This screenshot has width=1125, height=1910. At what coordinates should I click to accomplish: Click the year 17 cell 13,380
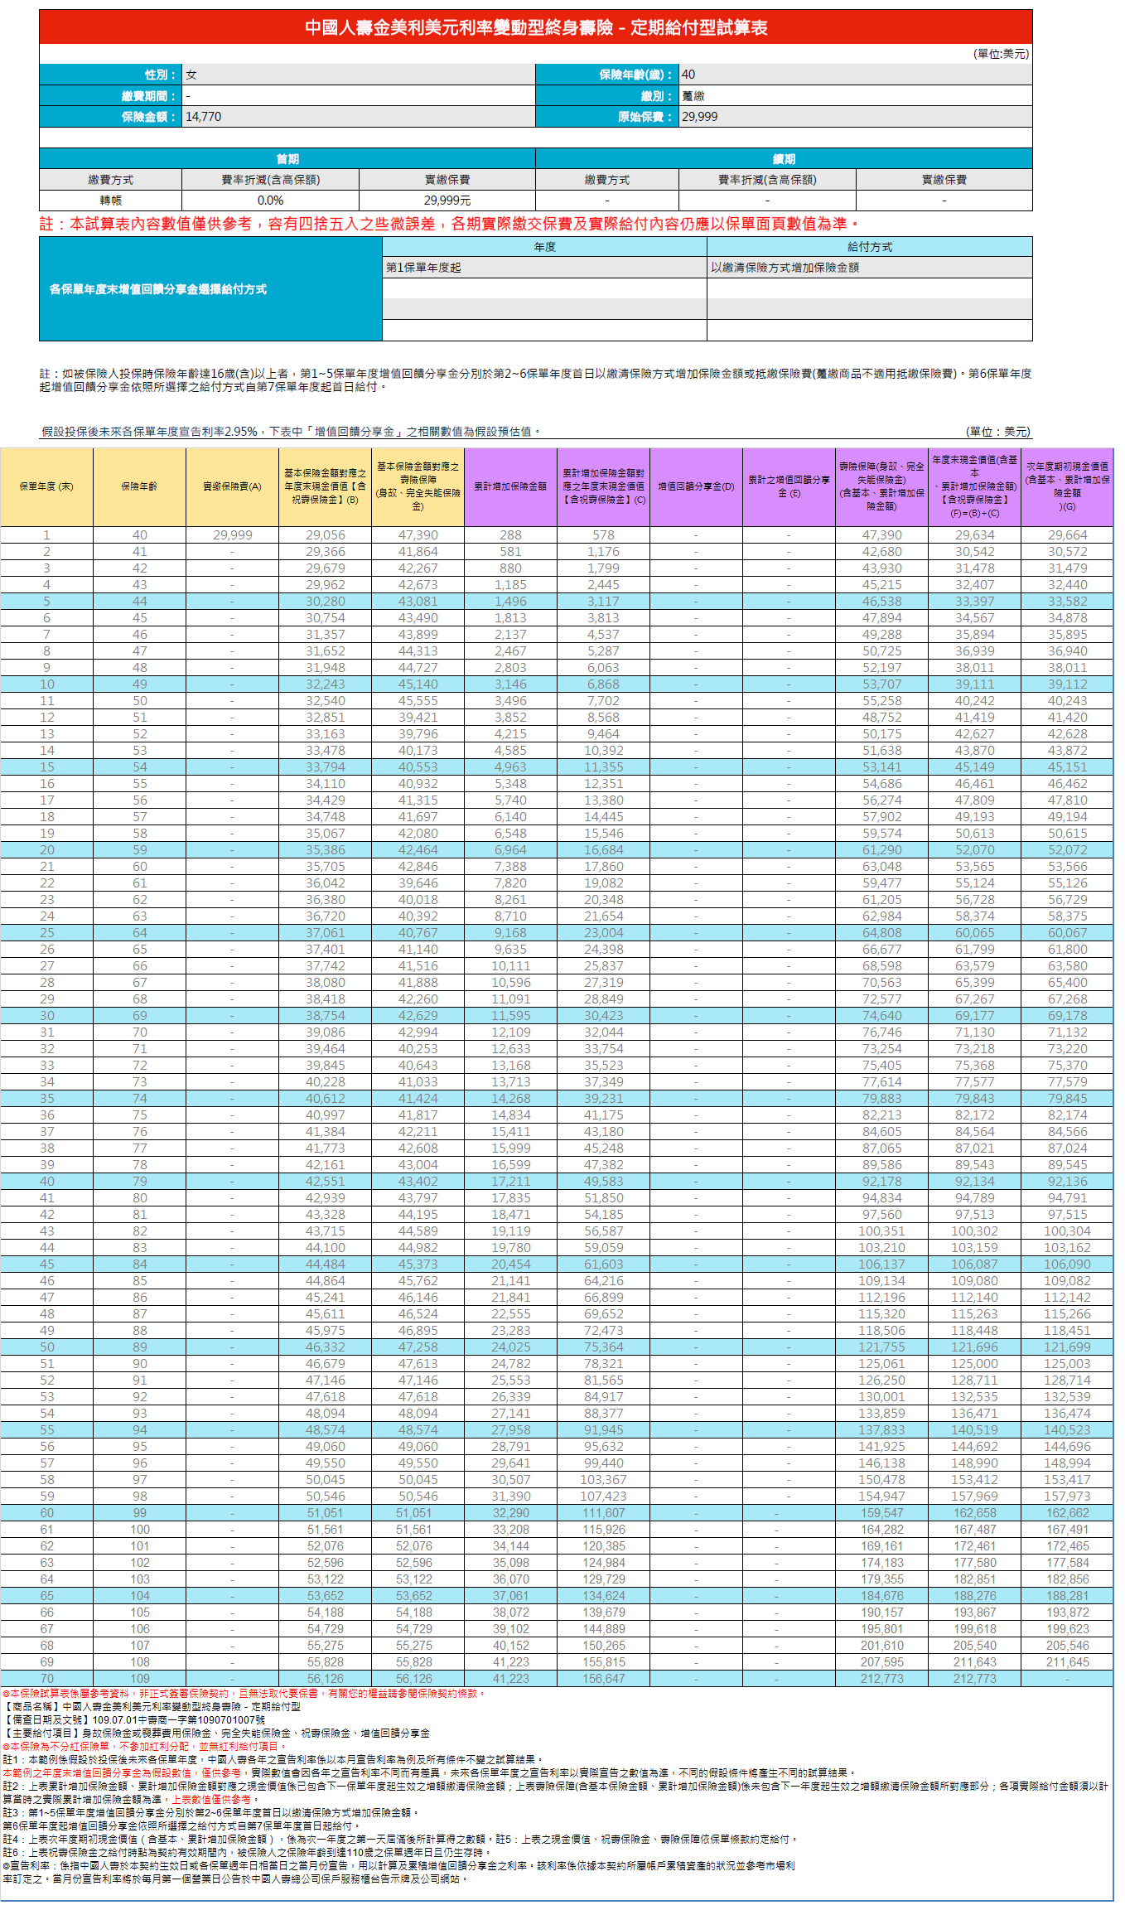point(603,800)
